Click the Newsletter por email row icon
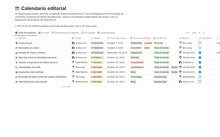The width and height of the screenshot is (220, 137). point(16,48)
